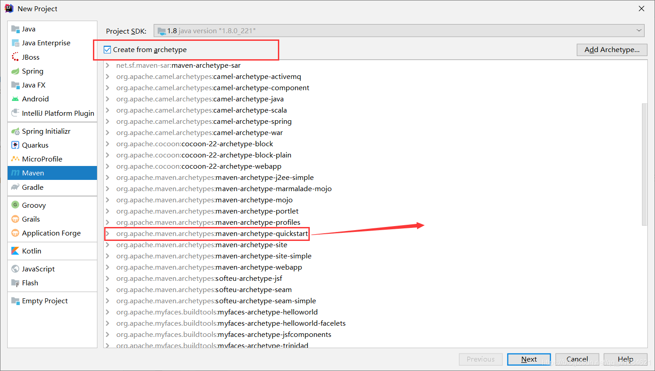Image resolution: width=655 pixels, height=371 pixels.
Task: Click the Android robot icon
Action: coord(15,99)
